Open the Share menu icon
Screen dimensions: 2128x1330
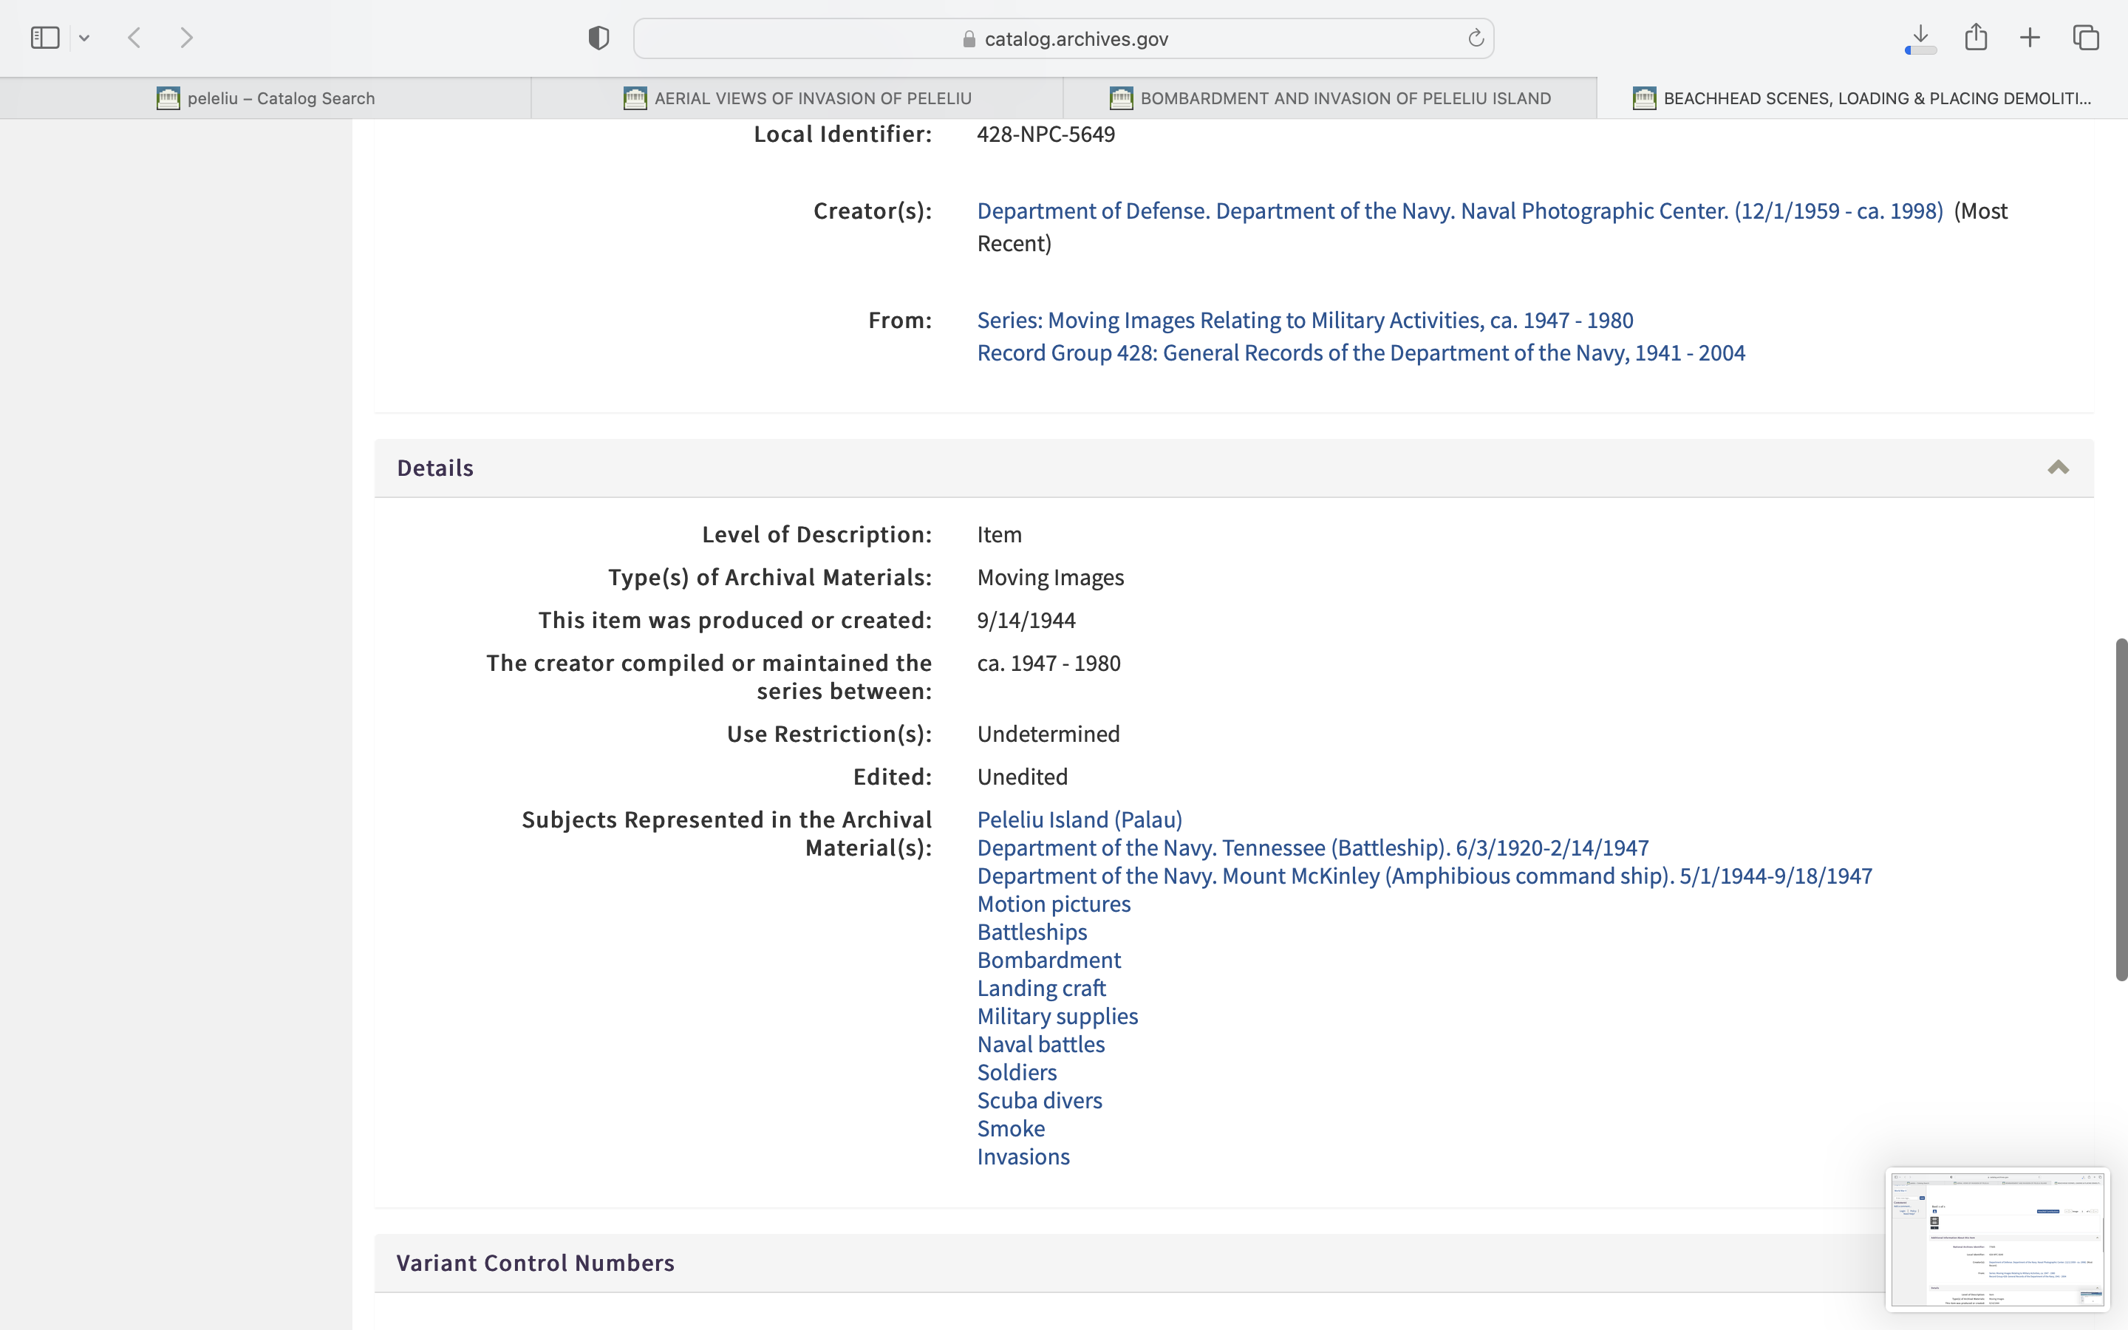(1976, 38)
